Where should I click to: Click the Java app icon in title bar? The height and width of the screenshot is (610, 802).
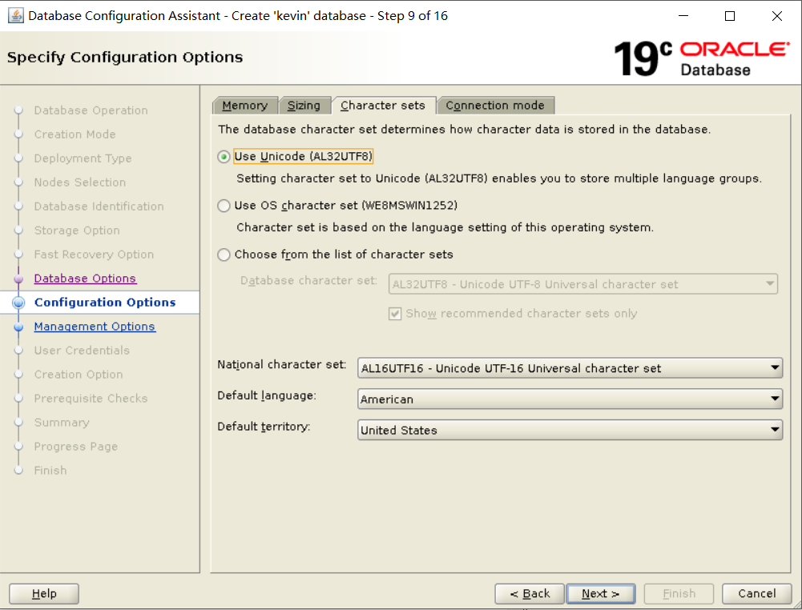(x=16, y=16)
